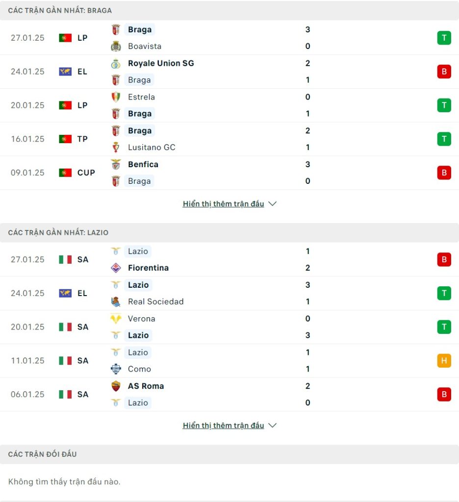The image size is (459, 502).
Task: Click the Como club crest icon
Action: pos(116,369)
